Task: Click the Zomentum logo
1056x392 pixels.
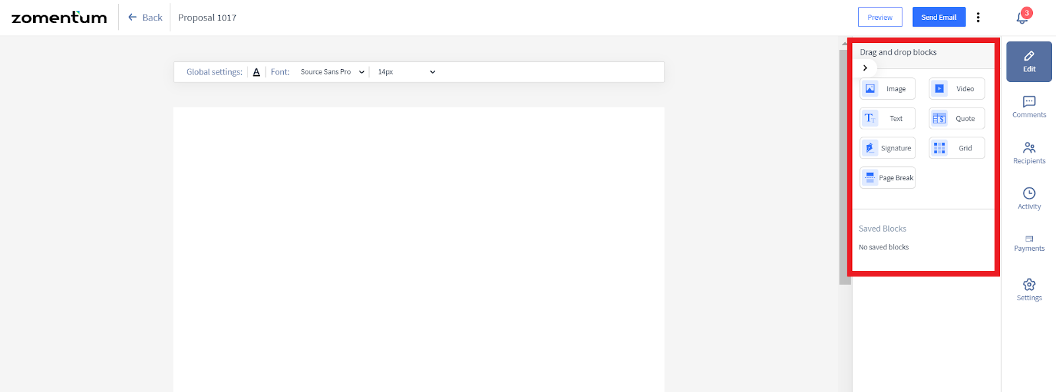Action: (59, 18)
